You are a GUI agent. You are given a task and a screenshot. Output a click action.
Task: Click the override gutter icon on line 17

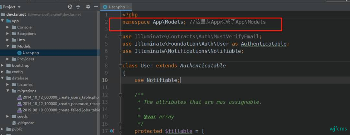click(x=112, y=131)
